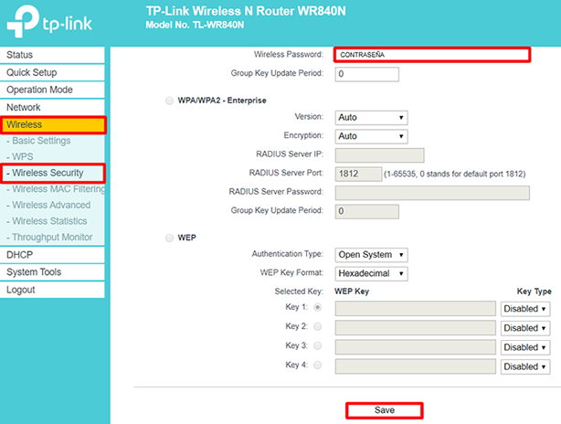Open the Encryption dropdown
The height and width of the screenshot is (424, 561).
click(x=371, y=136)
